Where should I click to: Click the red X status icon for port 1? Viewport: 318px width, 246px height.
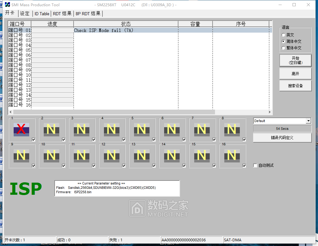21,130
